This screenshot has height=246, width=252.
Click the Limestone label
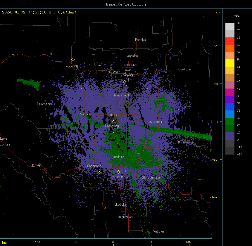(x=45, y=104)
